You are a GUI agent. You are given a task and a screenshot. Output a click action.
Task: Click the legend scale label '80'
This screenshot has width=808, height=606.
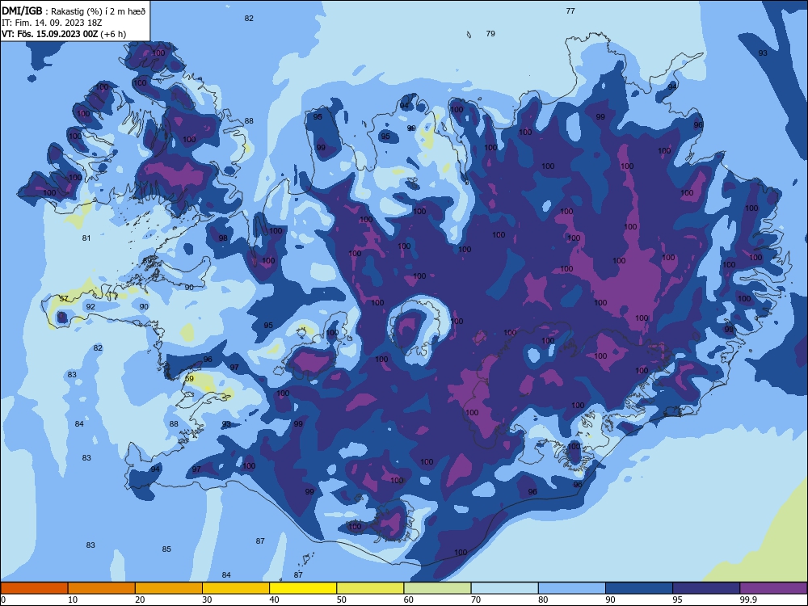tap(543, 600)
